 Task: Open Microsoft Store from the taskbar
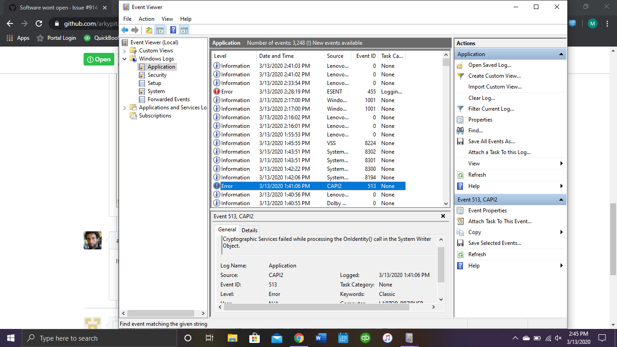(255, 338)
